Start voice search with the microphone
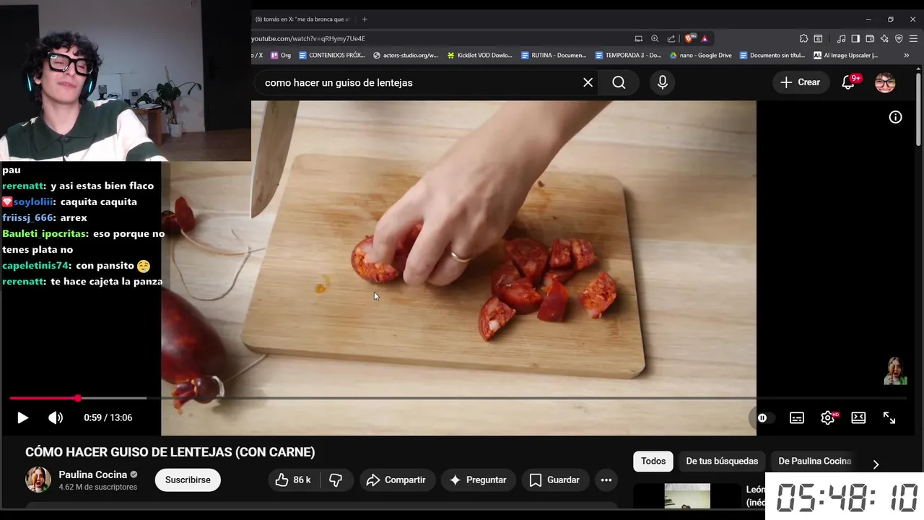Screen dimensions: 924x520 [663, 82]
